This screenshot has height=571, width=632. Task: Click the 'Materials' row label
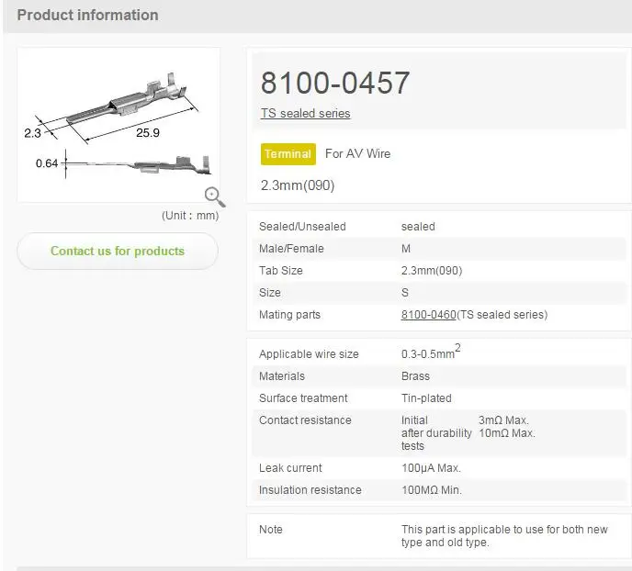coord(282,376)
